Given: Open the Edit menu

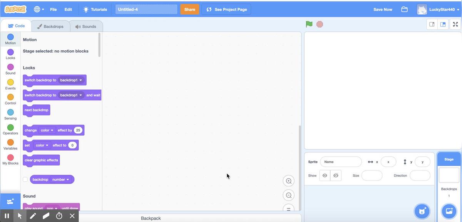Looking at the screenshot, I should [x=68, y=9].
